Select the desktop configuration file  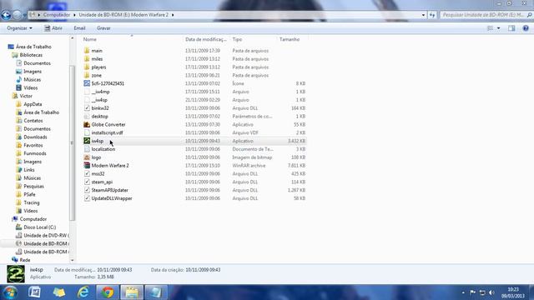point(99,117)
